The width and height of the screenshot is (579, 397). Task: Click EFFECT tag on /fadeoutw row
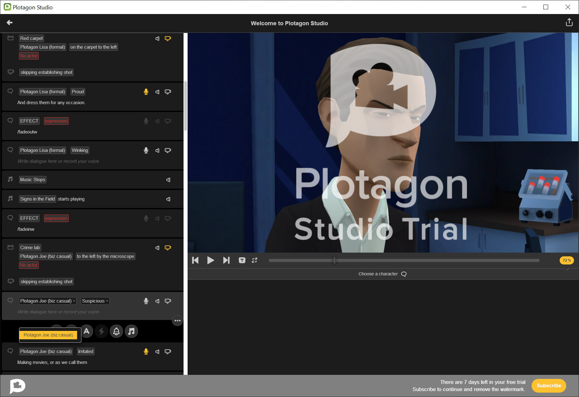coord(29,121)
